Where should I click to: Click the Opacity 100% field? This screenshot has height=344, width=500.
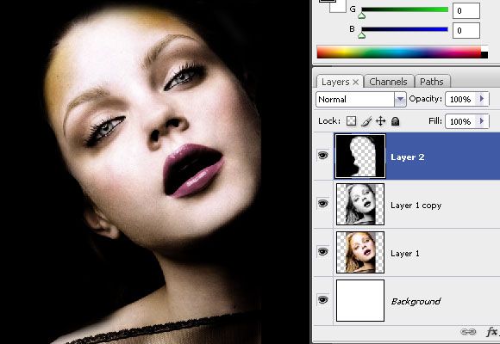[x=461, y=99]
